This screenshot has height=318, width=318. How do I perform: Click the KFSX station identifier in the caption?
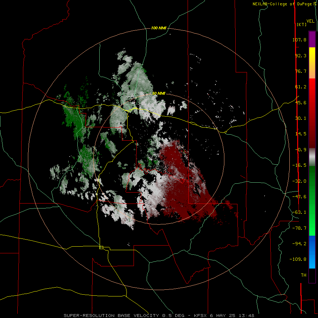click(x=201, y=316)
